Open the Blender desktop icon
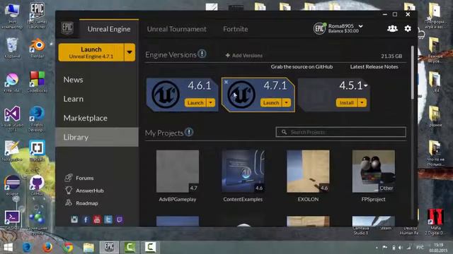Screen dimensions: 453x254 (38, 47)
